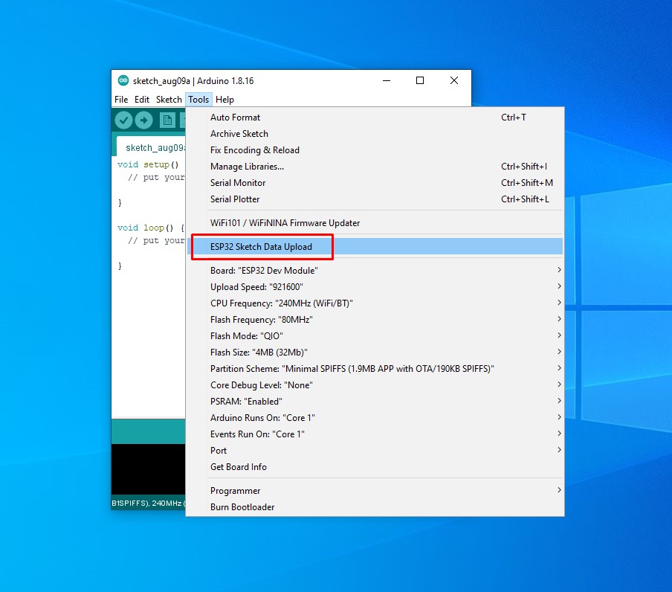Image resolution: width=672 pixels, height=592 pixels.
Task: Click Archive Sketch menu entry
Action: click(239, 134)
